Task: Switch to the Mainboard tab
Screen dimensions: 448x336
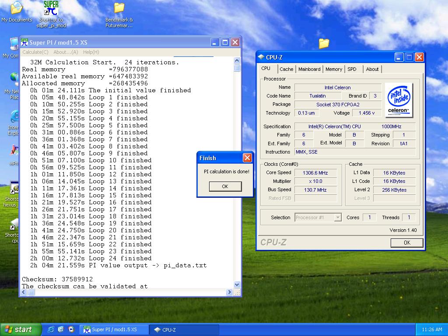Action: coord(309,69)
